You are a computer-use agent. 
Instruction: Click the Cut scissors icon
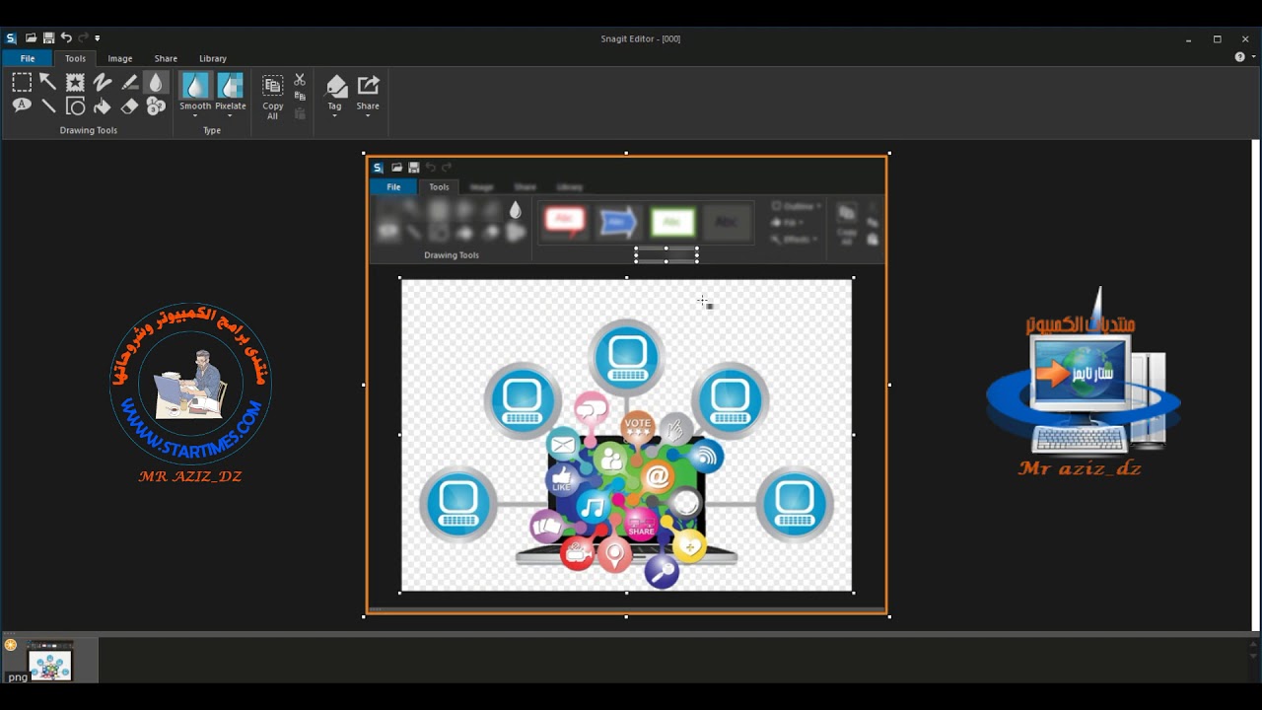click(300, 80)
